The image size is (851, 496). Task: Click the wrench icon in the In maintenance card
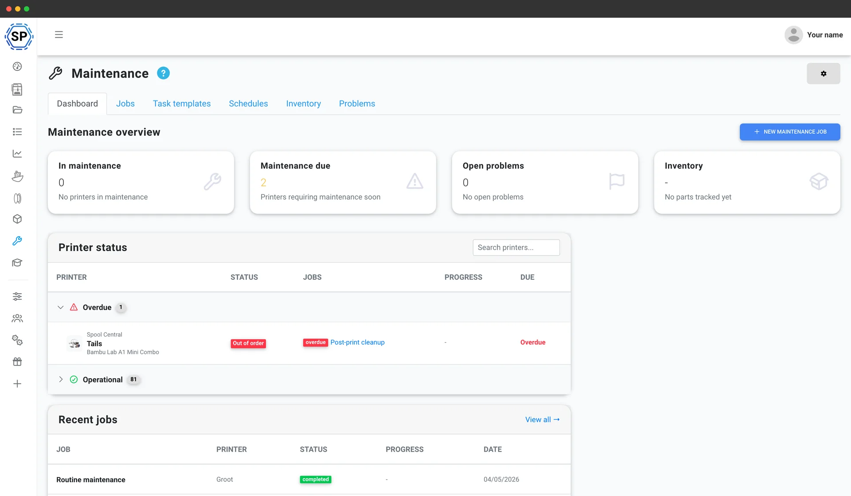point(212,182)
